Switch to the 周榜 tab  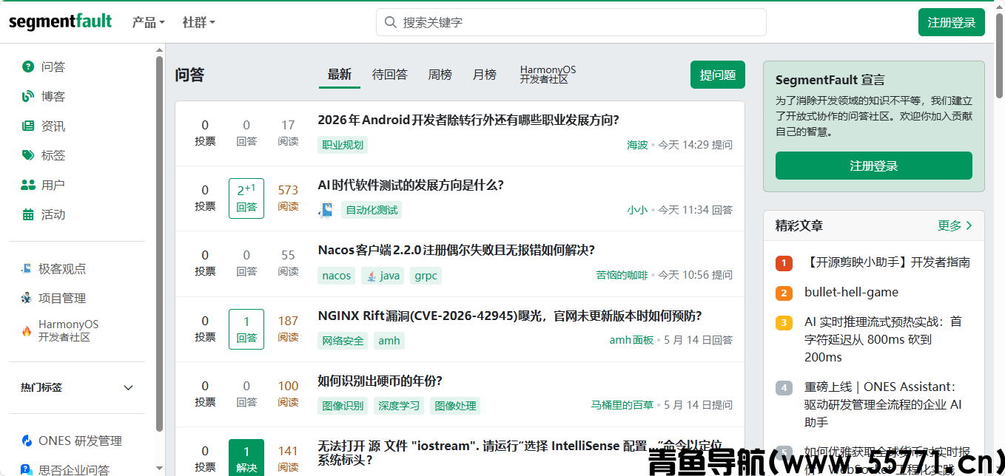pos(440,75)
